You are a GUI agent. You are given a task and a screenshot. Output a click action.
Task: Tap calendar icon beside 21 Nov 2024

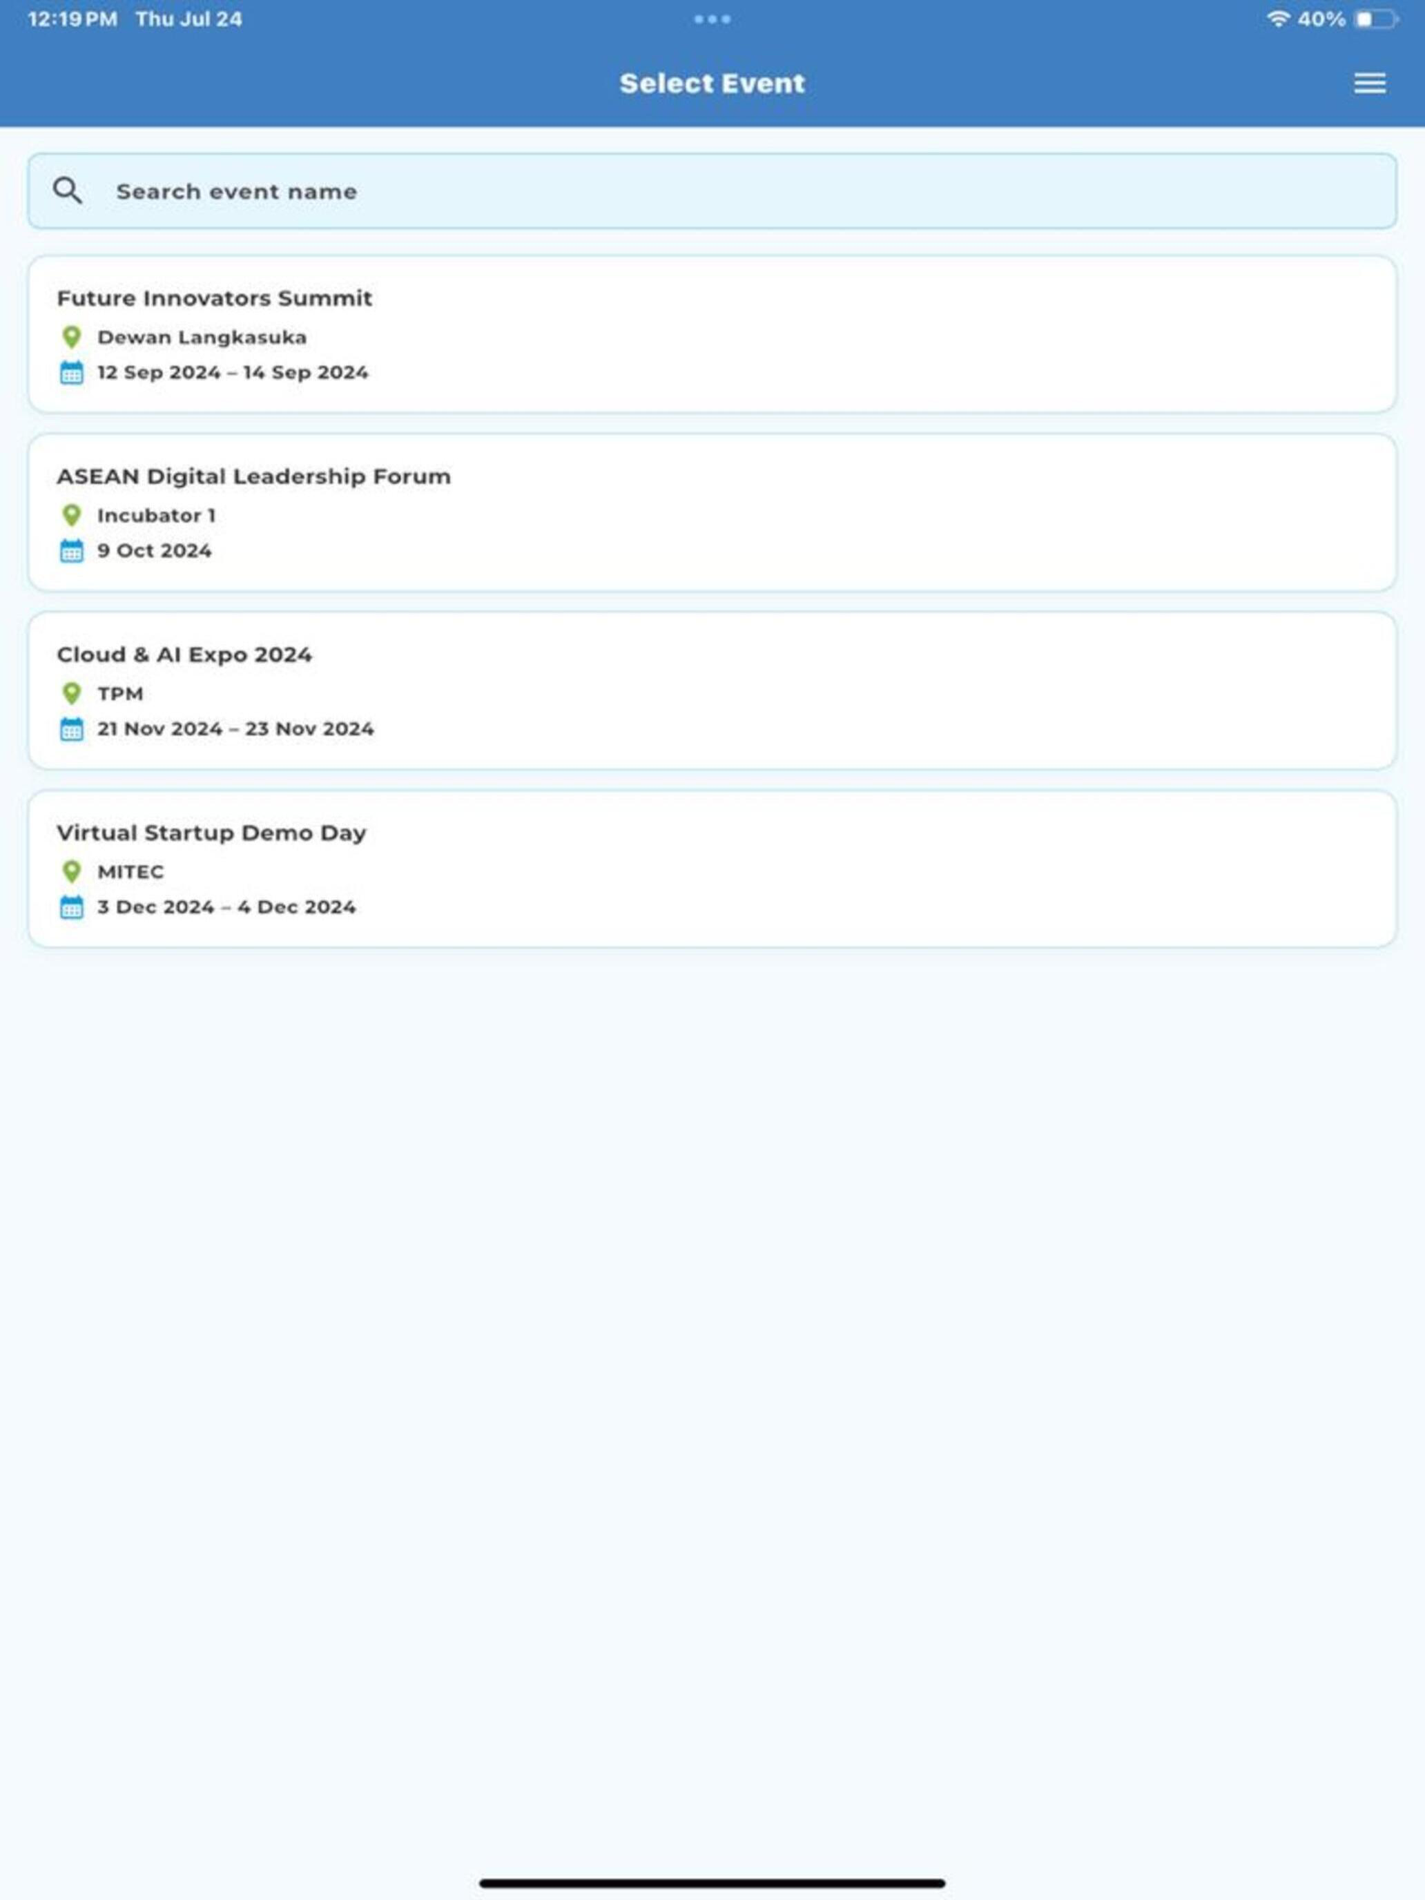coord(72,729)
